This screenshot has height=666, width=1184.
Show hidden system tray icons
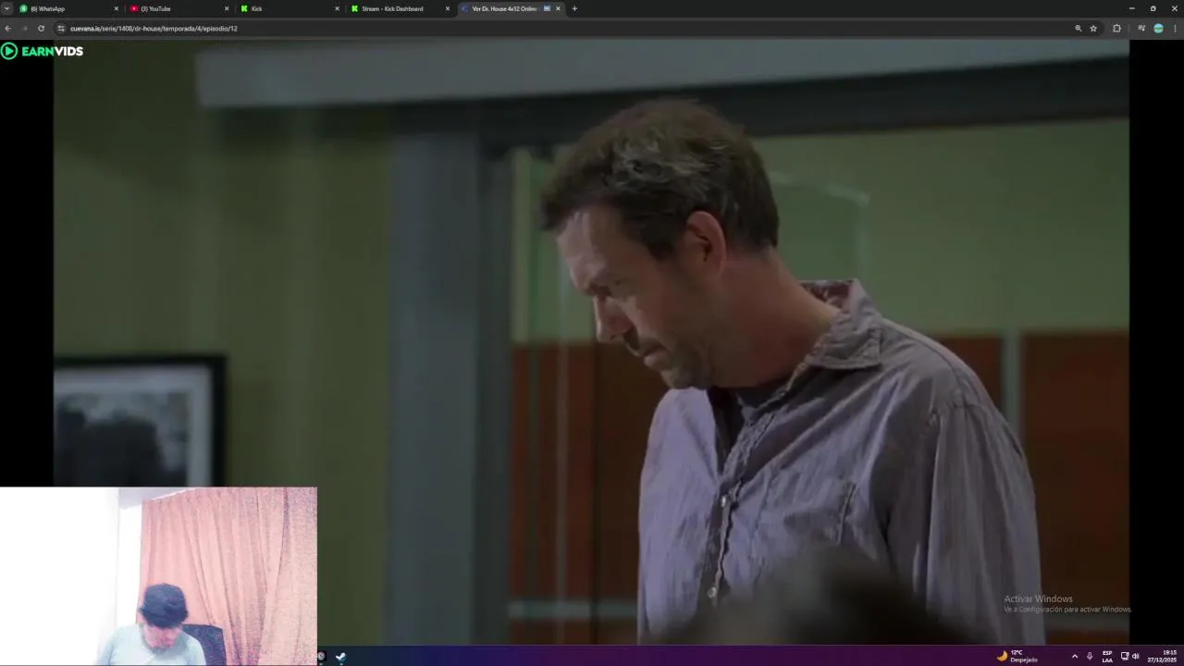pyautogui.click(x=1074, y=656)
